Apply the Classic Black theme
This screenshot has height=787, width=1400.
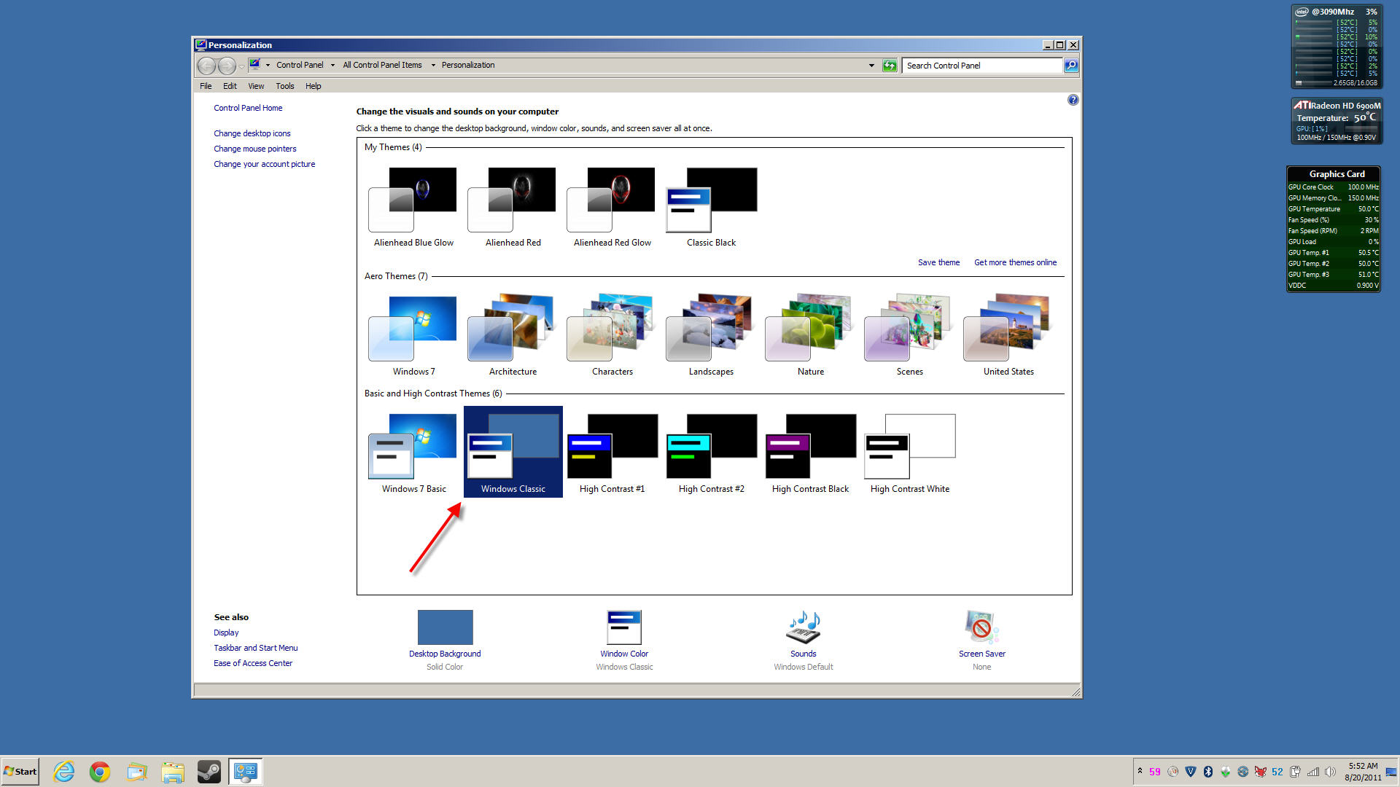(x=711, y=207)
